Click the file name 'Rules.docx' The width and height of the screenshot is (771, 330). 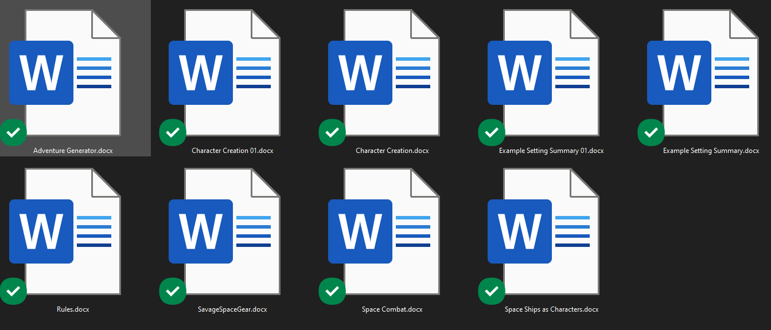click(73, 309)
